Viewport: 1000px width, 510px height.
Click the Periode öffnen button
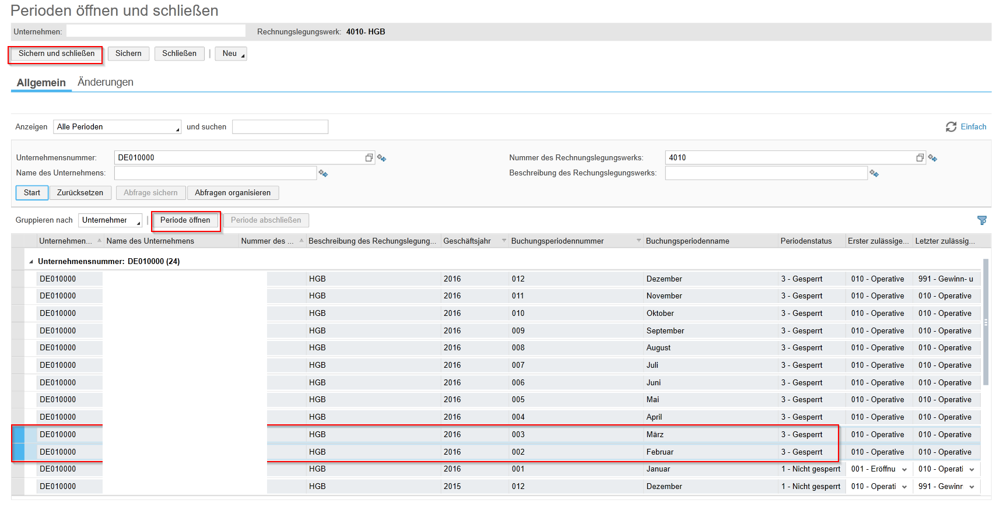pyautogui.click(x=185, y=220)
